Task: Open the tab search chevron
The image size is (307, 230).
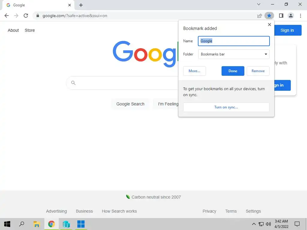Action: coord(259,4)
